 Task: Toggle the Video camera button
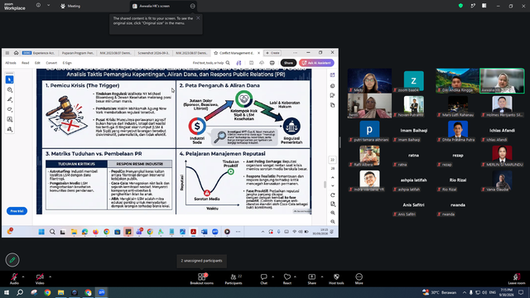click(40, 278)
